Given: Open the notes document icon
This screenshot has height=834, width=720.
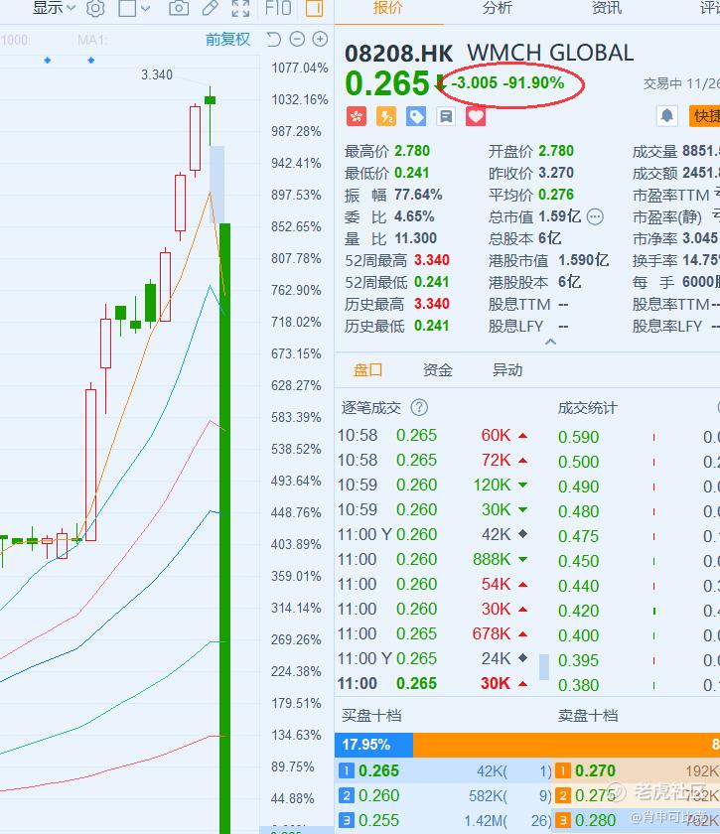Looking at the screenshot, I should pos(446,116).
